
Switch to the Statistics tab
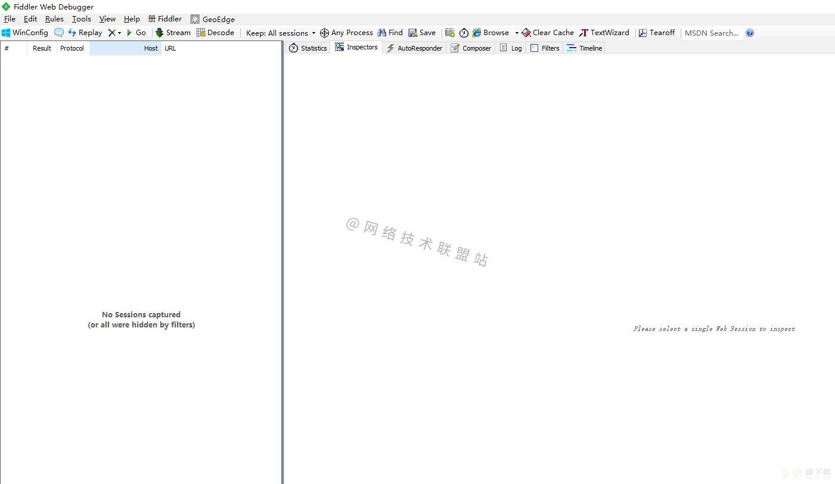[308, 48]
